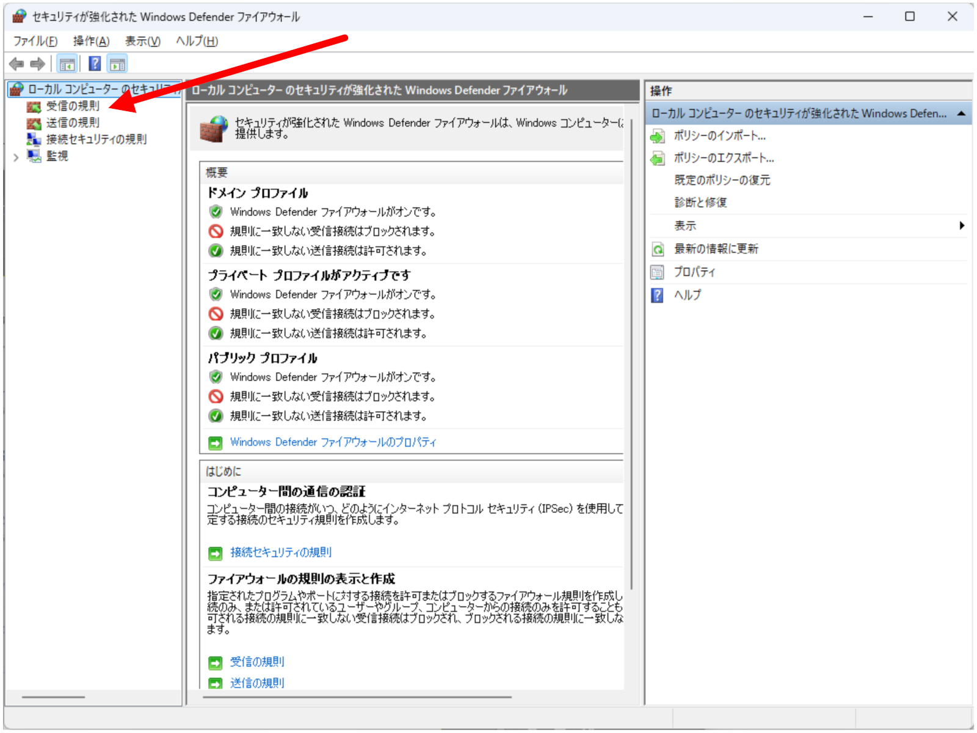Click the 接続セキュリティの規則 link in center
This screenshot has height=733, width=977.
[280, 553]
